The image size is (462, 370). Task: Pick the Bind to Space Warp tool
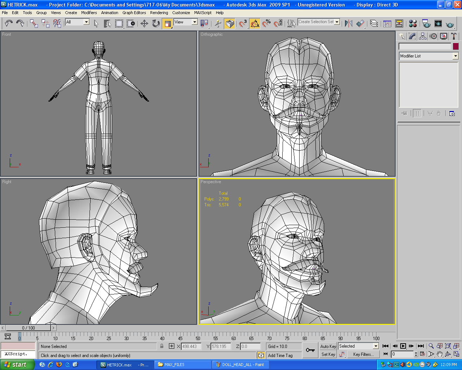click(57, 23)
